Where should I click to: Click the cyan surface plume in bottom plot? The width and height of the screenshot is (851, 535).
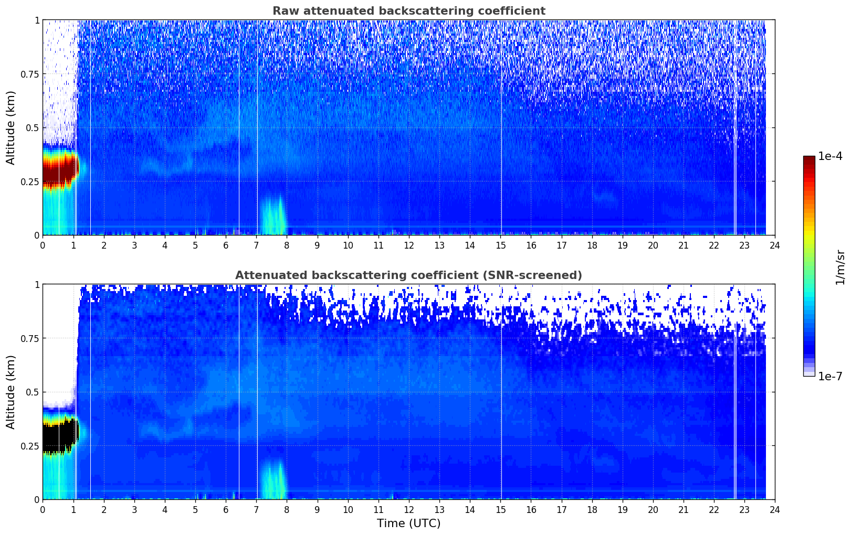click(x=273, y=482)
